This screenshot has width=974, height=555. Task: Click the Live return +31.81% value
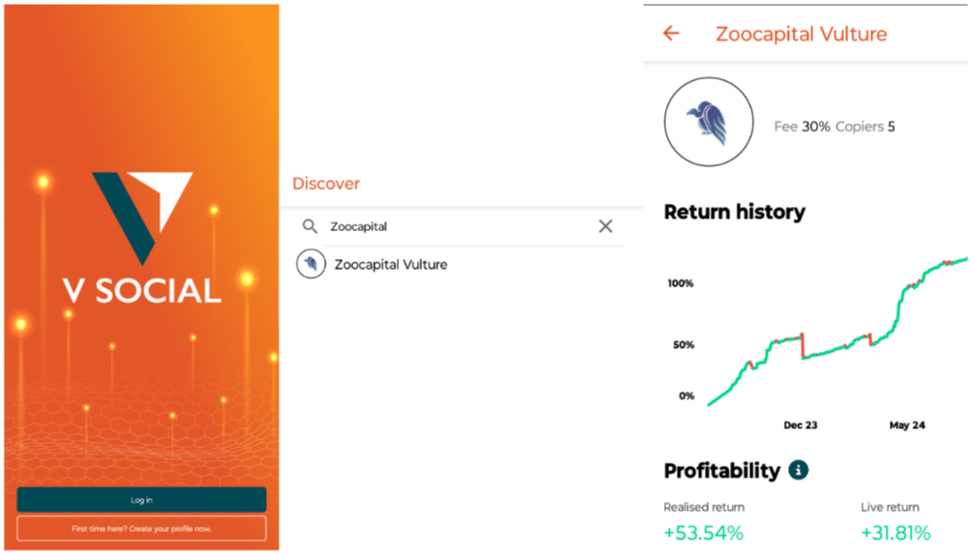point(895,533)
